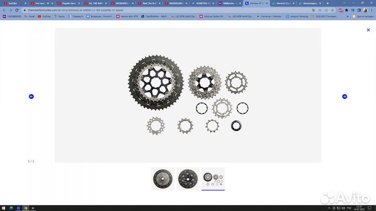The width and height of the screenshot is (376, 211).
Task: Open the Windows Start menu
Action: pyautogui.click(x=4, y=208)
